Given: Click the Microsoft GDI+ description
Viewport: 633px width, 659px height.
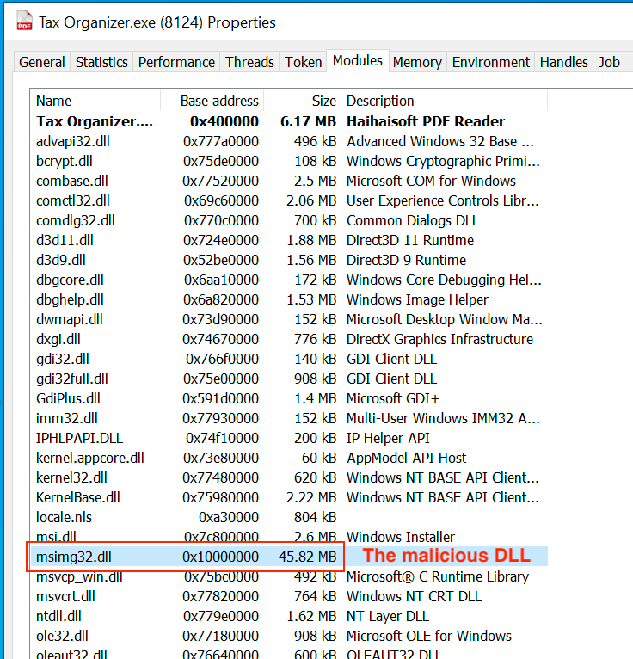Looking at the screenshot, I should 392,398.
